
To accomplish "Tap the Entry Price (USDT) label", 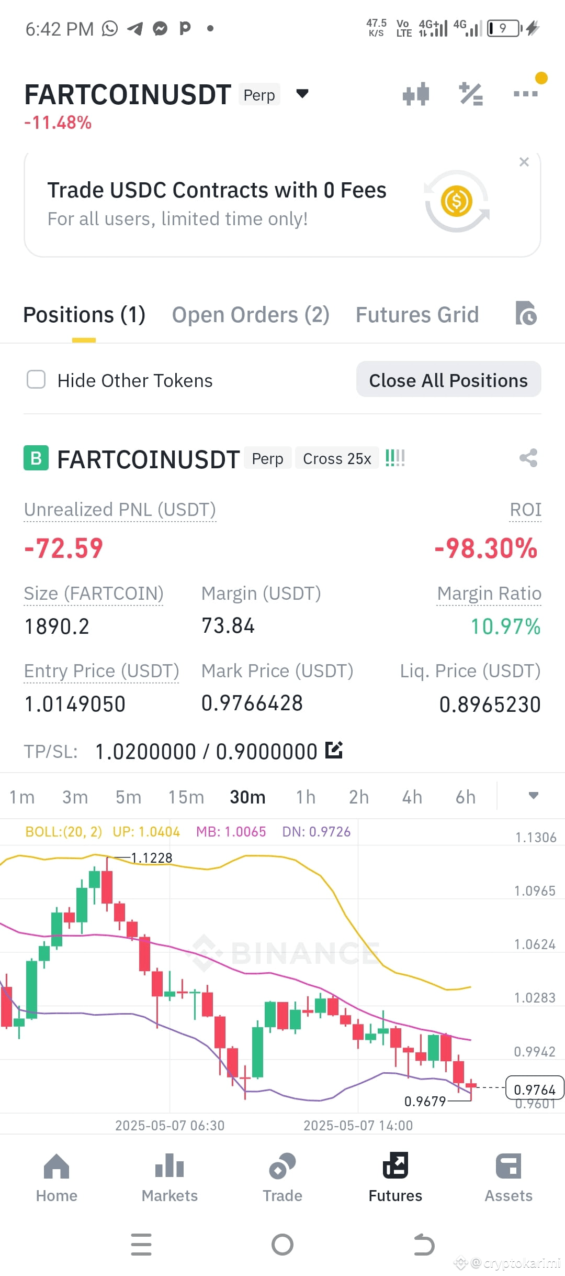I will click(x=101, y=671).
